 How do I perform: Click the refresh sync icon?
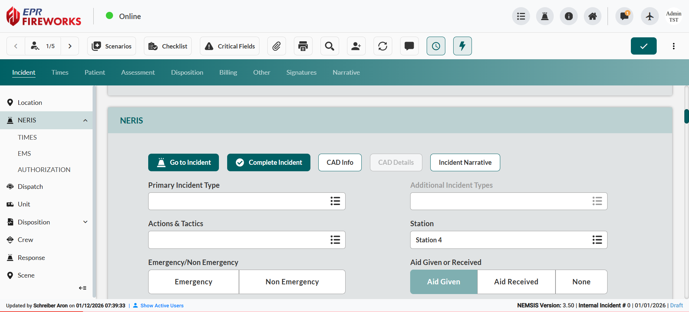(x=383, y=46)
